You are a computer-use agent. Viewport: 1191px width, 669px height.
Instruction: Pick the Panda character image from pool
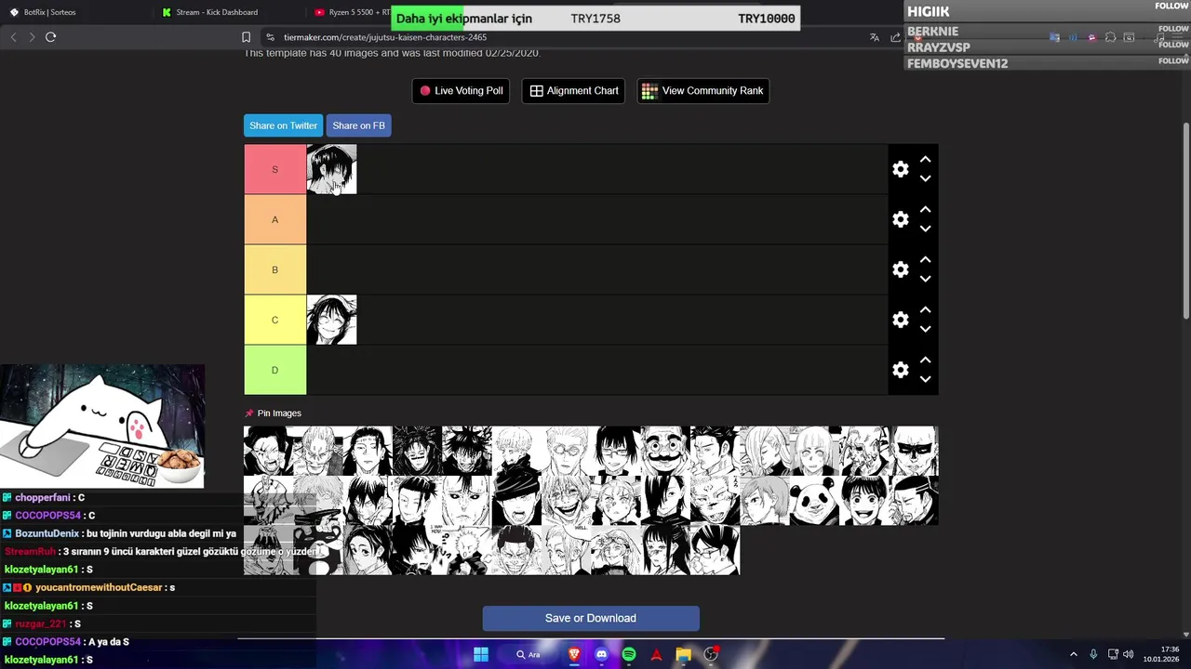coord(814,501)
